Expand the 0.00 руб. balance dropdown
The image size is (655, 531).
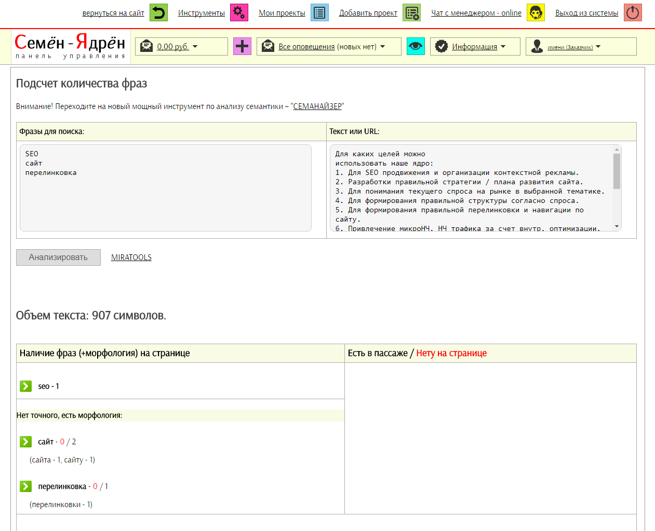(195, 47)
